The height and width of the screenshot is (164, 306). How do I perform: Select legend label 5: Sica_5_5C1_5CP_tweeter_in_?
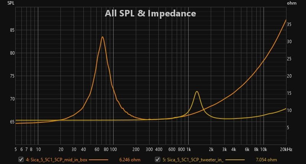click(x=193, y=160)
